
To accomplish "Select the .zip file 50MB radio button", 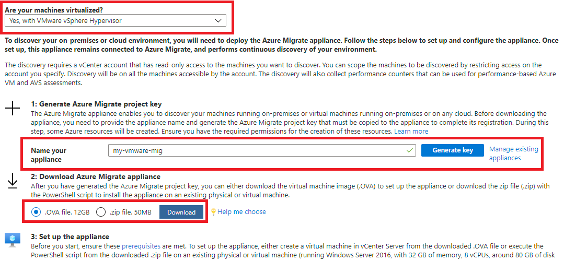I will [101, 212].
